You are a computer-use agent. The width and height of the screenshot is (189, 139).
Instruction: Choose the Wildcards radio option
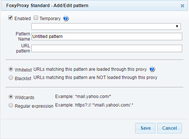coord(11,97)
